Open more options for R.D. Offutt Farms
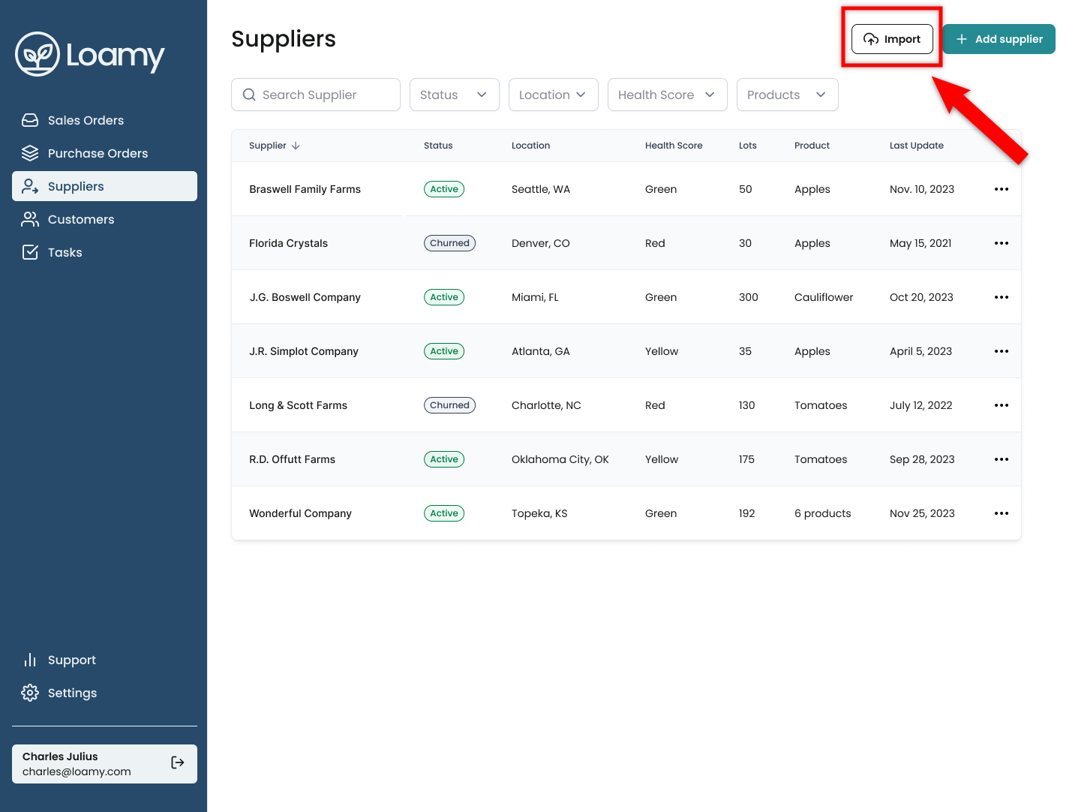The height and width of the screenshot is (812, 1081). (x=1001, y=459)
